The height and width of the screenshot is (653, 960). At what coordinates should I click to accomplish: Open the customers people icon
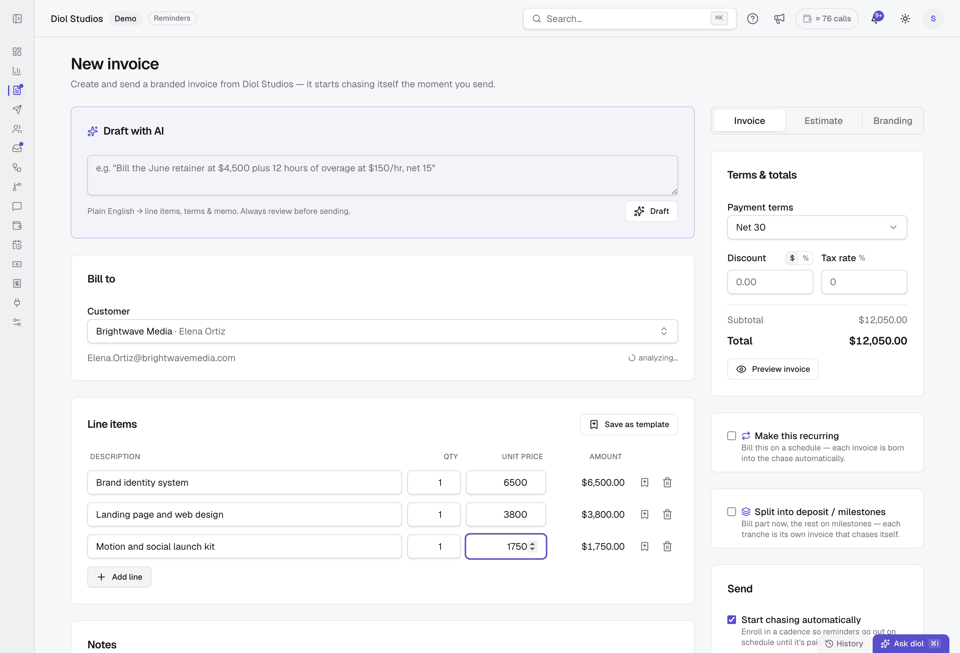pos(17,129)
